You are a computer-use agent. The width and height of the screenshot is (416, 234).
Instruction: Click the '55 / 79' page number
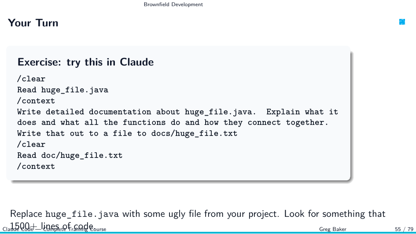pyautogui.click(x=404, y=229)
